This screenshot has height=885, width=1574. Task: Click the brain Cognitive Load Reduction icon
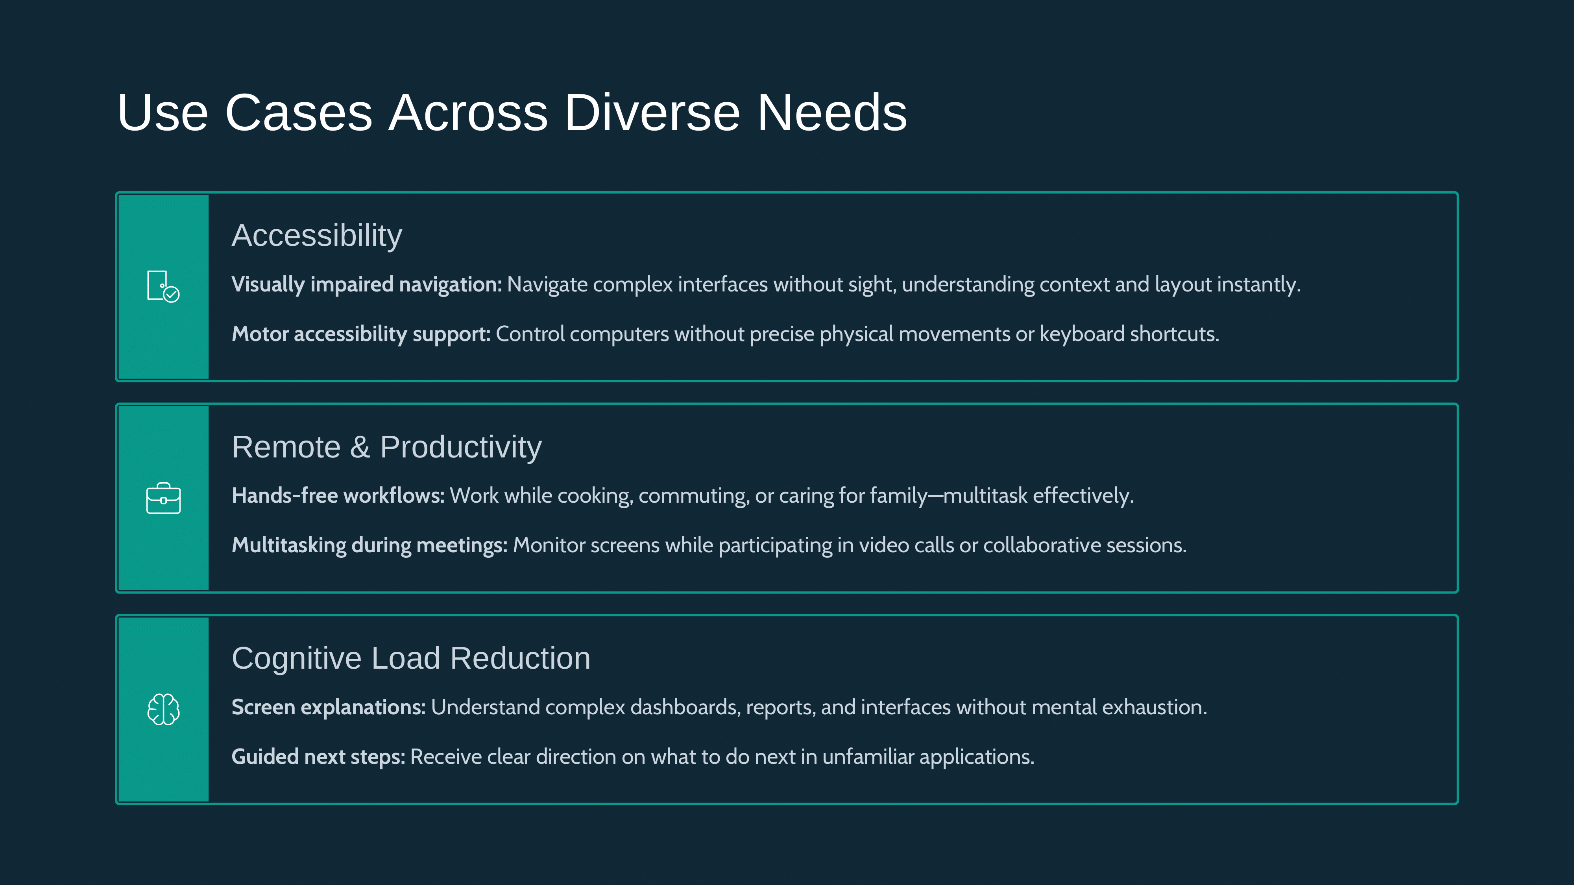[x=163, y=709]
